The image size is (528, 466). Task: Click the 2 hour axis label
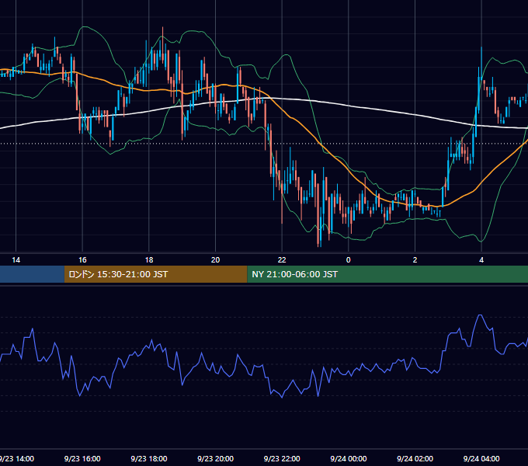[x=415, y=260]
